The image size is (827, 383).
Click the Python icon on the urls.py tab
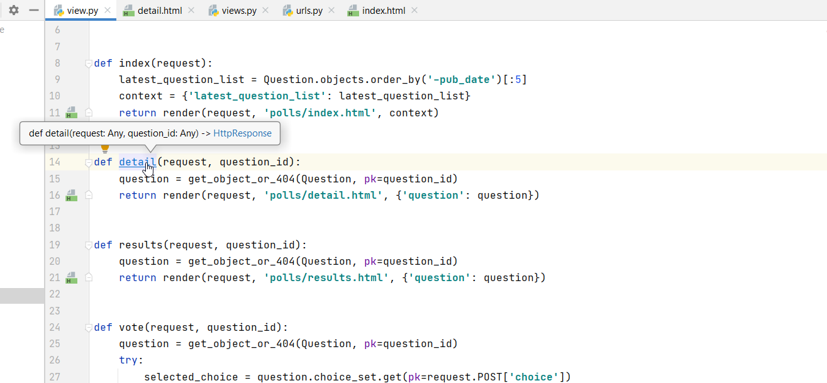[287, 10]
